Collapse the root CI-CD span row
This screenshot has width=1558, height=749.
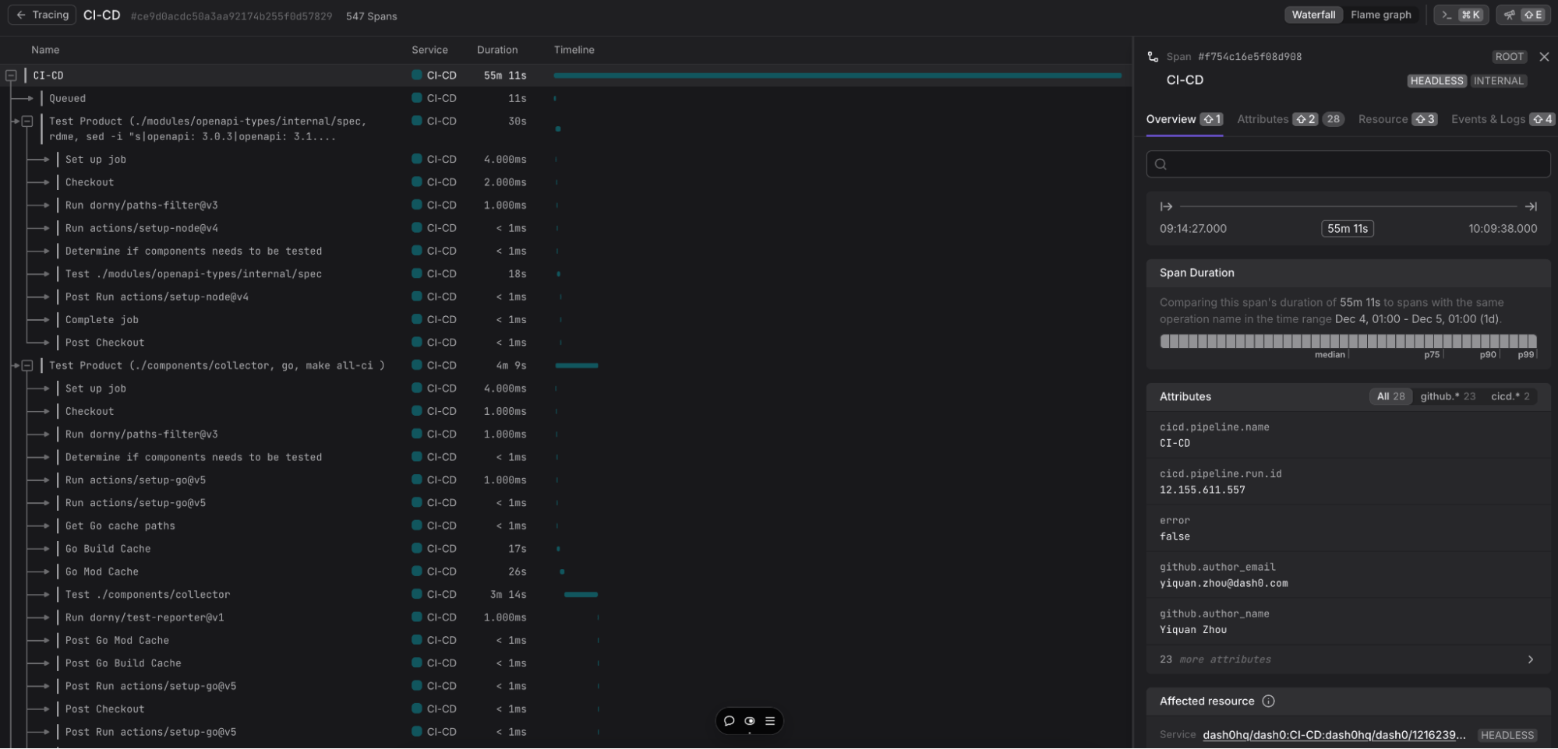pos(11,76)
